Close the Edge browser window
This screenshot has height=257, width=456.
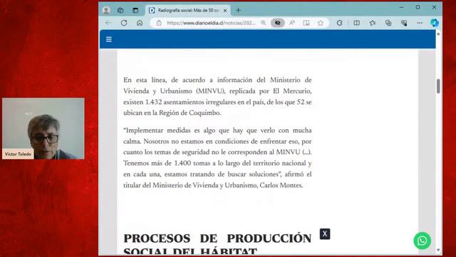point(434,7)
